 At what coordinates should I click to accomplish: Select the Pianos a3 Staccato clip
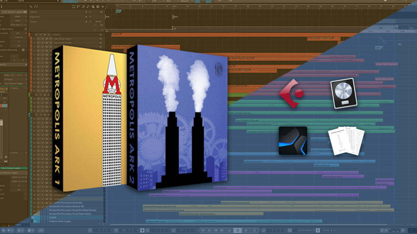coord(217,191)
